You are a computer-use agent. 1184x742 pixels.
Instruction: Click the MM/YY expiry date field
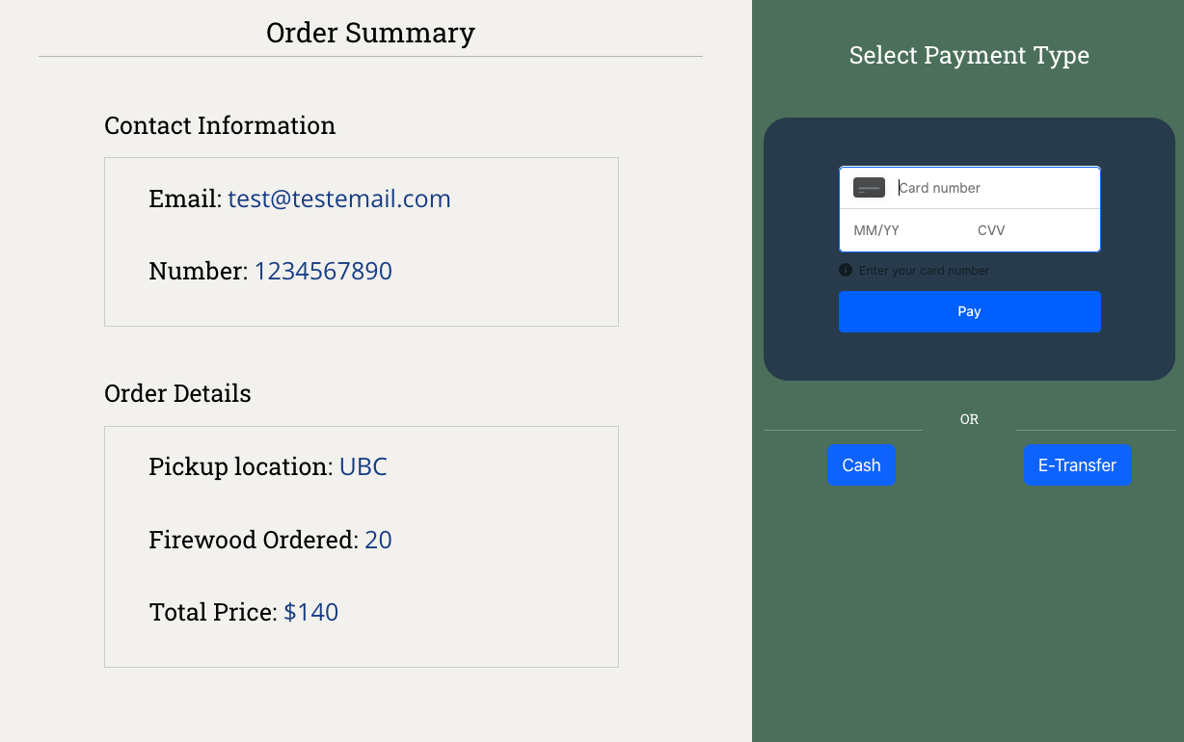tap(906, 230)
